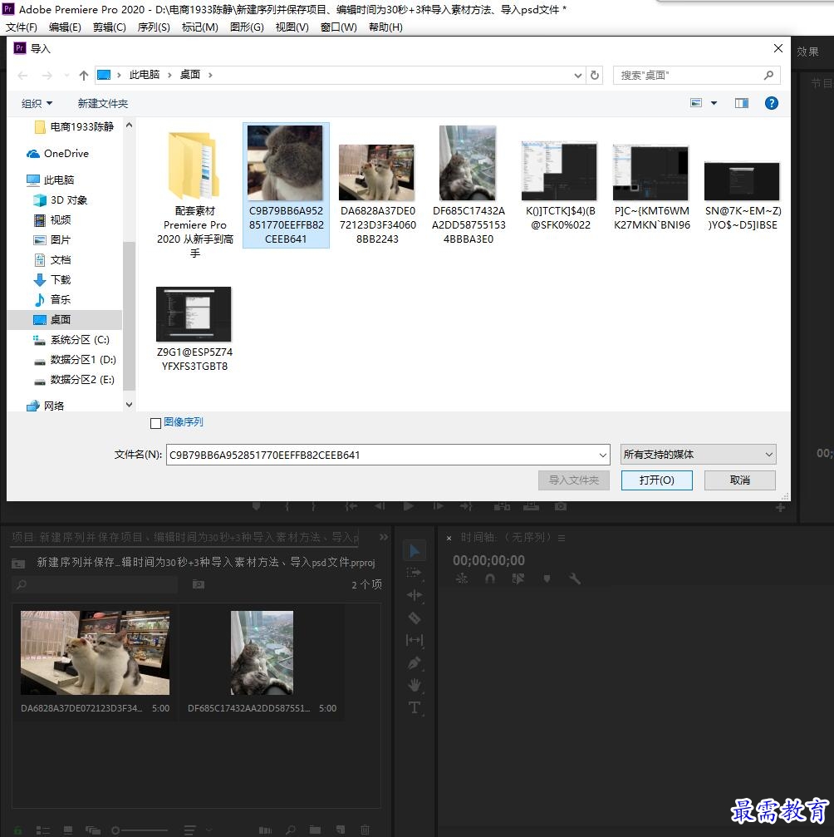Click Automate to Sequence icon
834x837 pixels.
[x=265, y=830]
